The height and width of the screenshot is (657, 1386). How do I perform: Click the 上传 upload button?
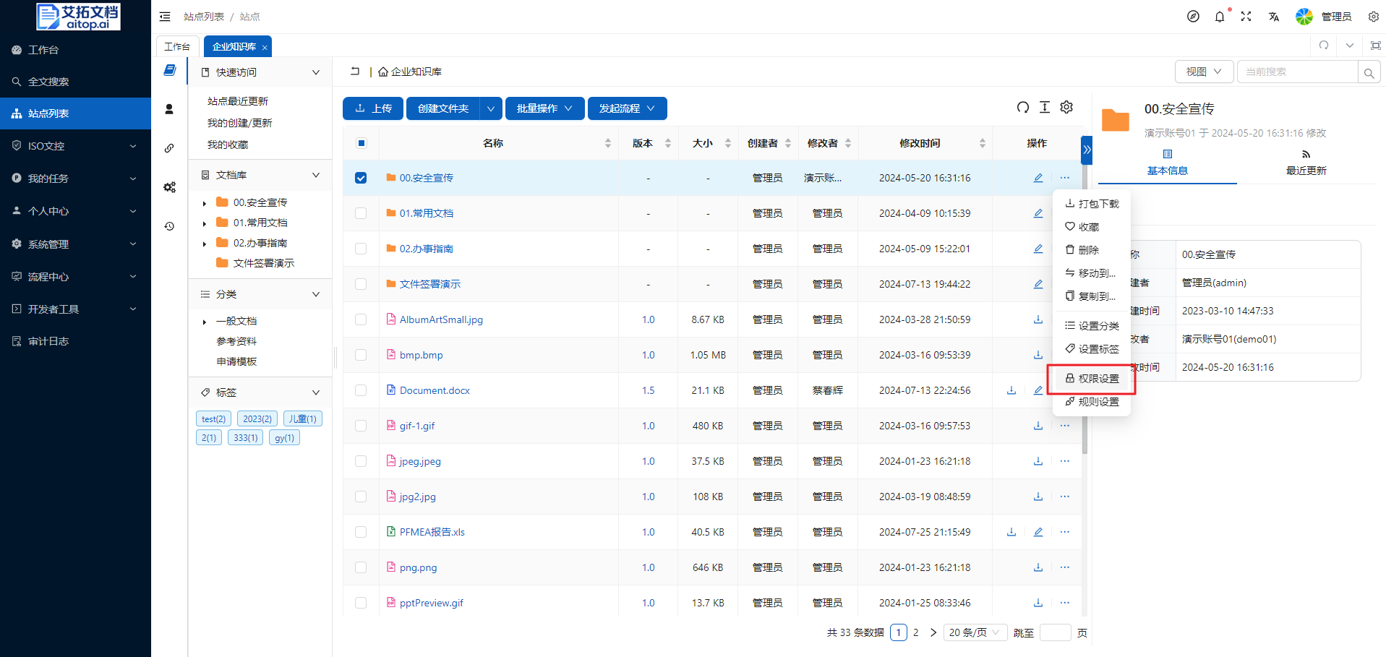(x=373, y=108)
